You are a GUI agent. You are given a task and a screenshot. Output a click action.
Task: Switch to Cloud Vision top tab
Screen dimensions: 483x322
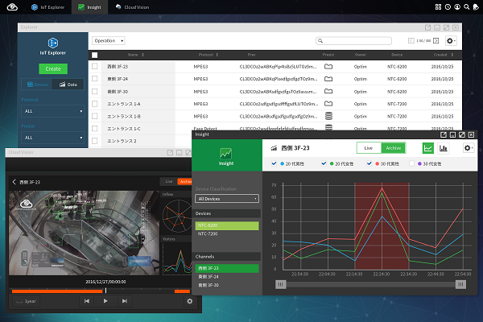[130, 6]
